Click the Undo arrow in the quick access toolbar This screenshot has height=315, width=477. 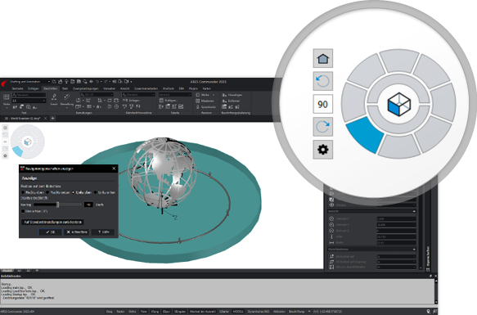pyautogui.click(x=97, y=82)
